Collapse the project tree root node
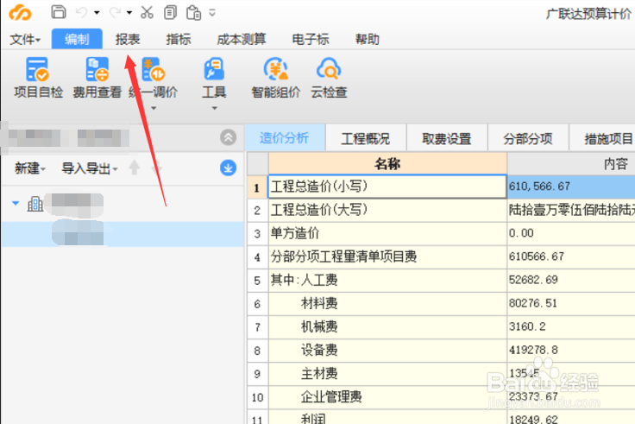The width and height of the screenshot is (635, 424). (x=16, y=203)
